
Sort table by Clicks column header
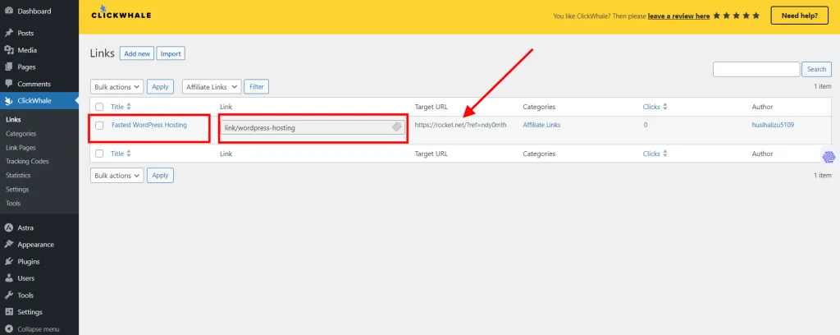(653, 107)
